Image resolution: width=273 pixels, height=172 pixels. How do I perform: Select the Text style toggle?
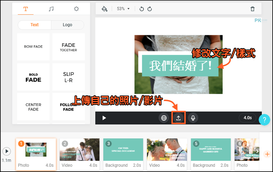[x=35, y=25]
